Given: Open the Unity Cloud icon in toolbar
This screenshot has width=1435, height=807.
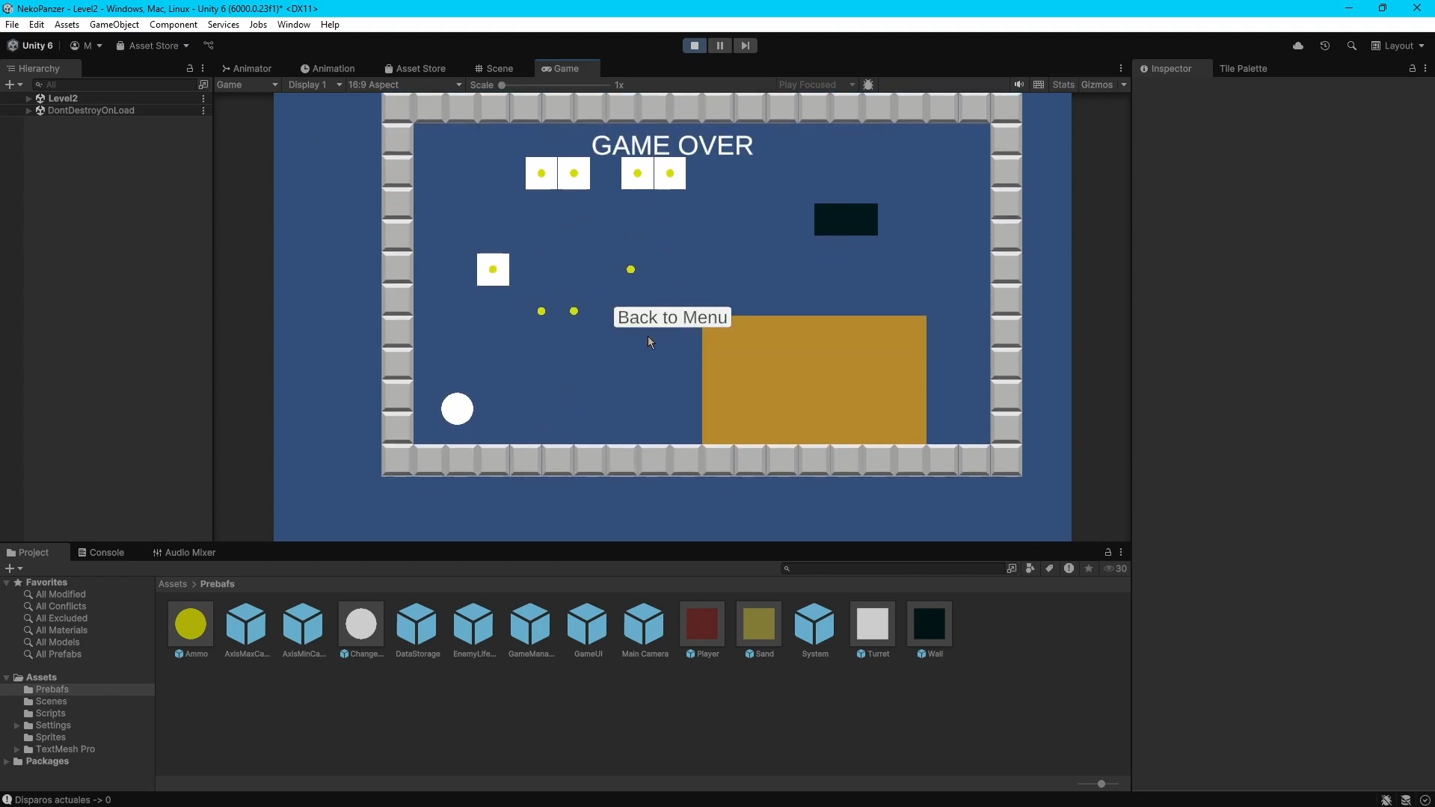Looking at the screenshot, I should pos(1297,46).
